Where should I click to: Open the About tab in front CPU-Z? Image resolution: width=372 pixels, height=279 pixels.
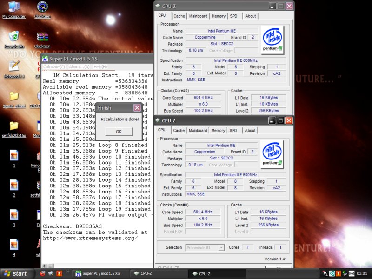(250, 130)
